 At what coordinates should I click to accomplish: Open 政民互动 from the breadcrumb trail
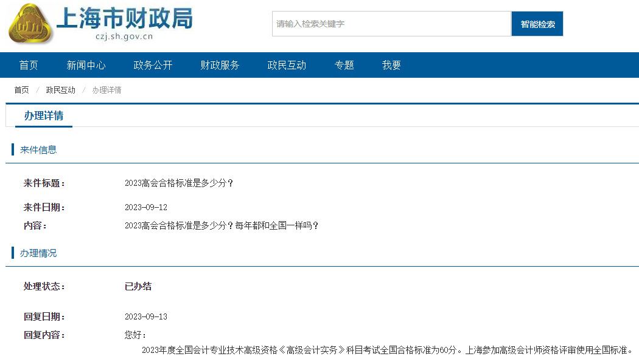point(60,89)
